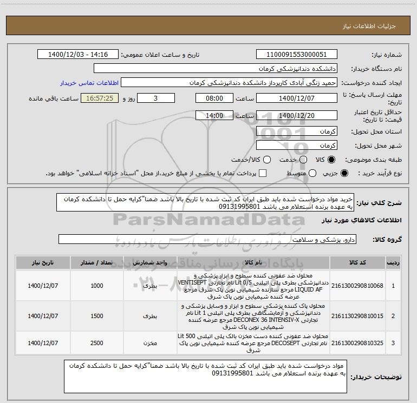Select the جزیی purchase type radio

coord(344,173)
